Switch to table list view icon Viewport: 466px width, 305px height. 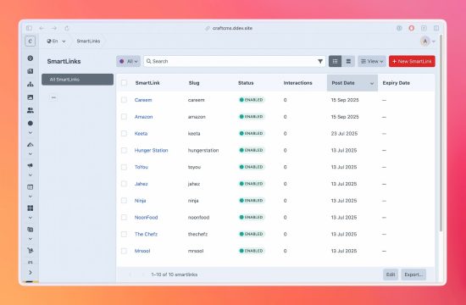(x=335, y=62)
